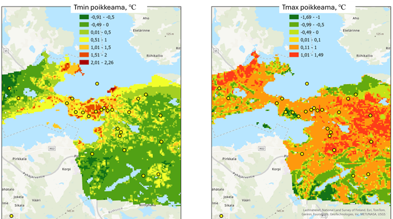The width and height of the screenshot is (393, 219).
Task: Select yellow station point in lake, left map
Action: pyautogui.click(x=97, y=83)
